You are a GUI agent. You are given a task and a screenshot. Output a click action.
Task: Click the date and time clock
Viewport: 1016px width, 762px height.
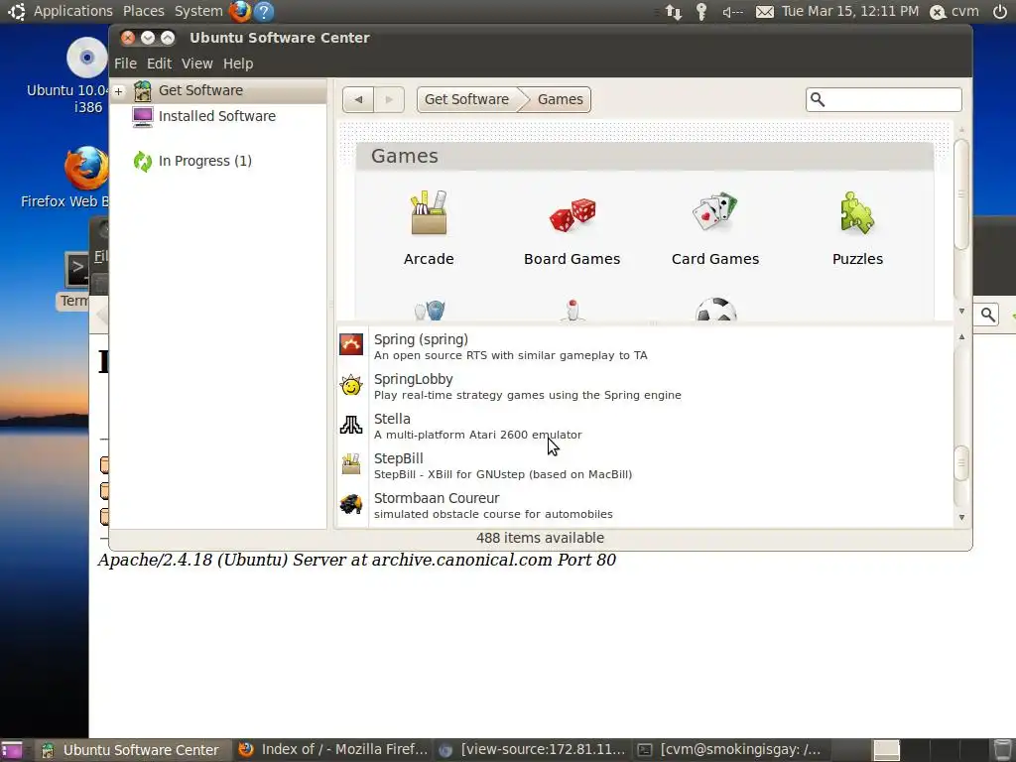click(850, 11)
